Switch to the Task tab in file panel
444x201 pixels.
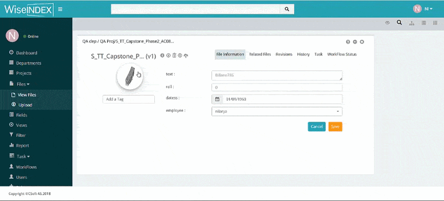click(x=319, y=54)
